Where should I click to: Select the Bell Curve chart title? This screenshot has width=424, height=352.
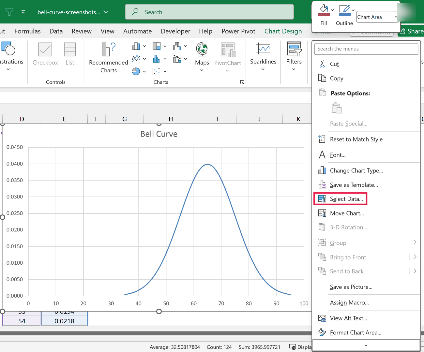[159, 134]
